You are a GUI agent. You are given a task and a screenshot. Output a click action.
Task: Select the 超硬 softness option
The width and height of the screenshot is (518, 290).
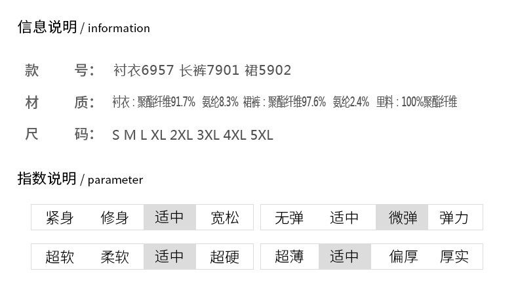pyautogui.click(x=225, y=257)
